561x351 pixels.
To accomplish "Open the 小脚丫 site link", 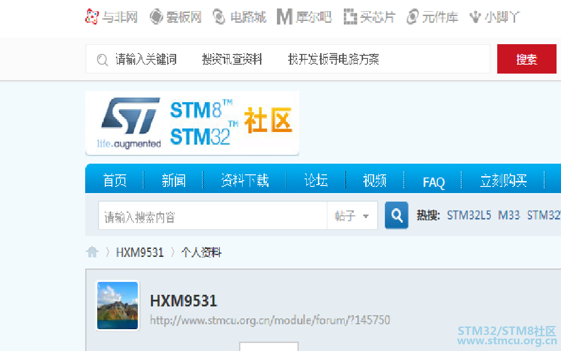I will pos(495,17).
